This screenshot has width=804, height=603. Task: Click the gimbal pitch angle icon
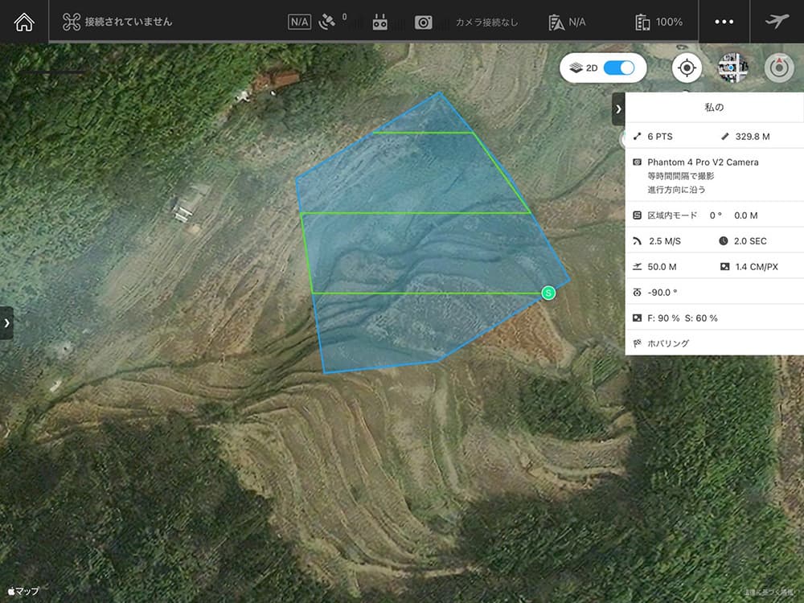tap(637, 293)
